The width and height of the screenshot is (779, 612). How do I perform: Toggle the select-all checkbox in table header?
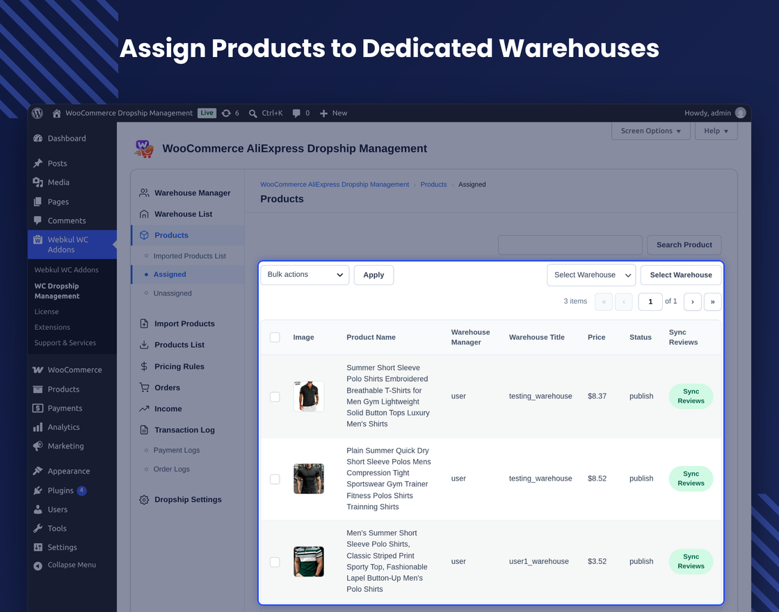point(275,337)
